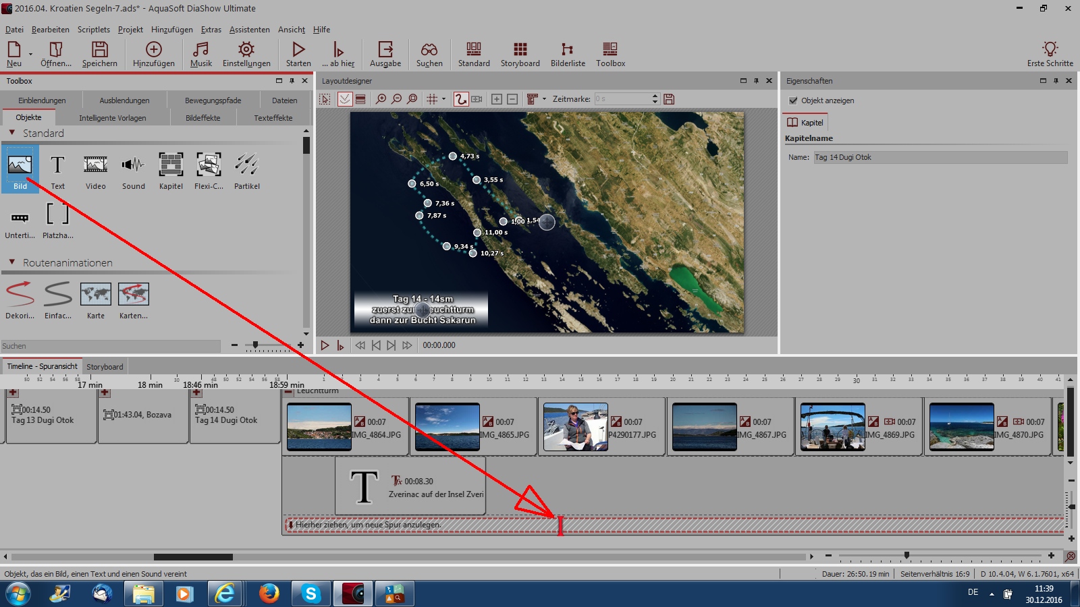Open the Neu button dropdown arrow
Screen dimensions: 1080x607
30,54
